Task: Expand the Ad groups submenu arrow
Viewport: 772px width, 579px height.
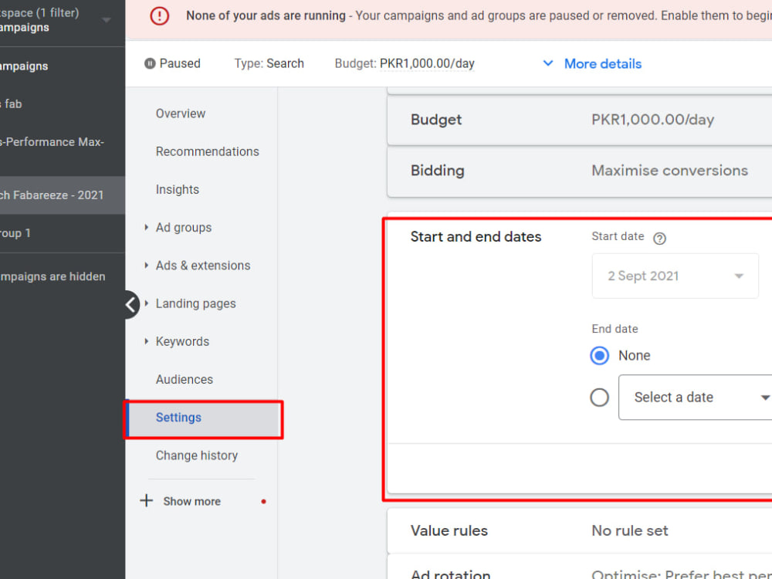Action: point(146,228)
